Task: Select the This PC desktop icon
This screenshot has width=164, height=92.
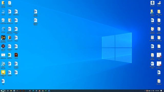Action: pos(3,13)
